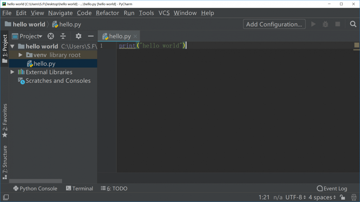
Task: Click the print keyword in the editor
Action: click(x=127, y=46)
